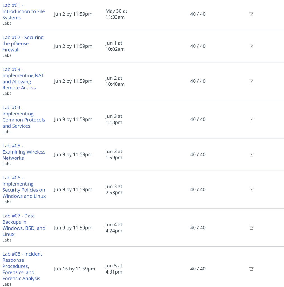Open the grading details icon for Lab #08
The height and width of the screenshot is (287, 284).
click(251, 269)
